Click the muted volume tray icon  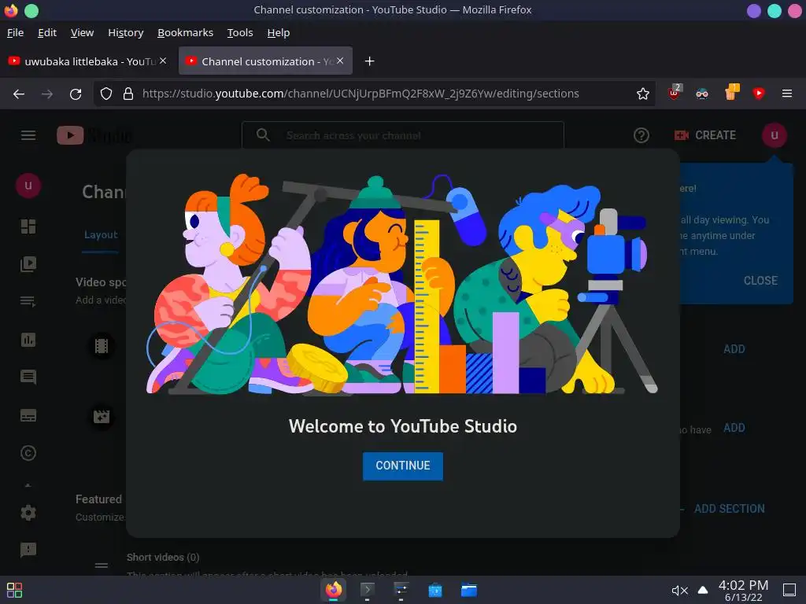pos(679,591)
